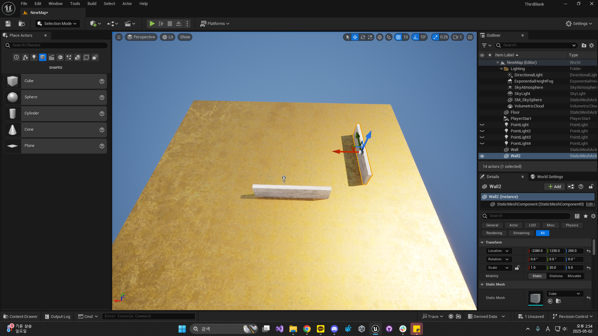Viewport: 598px width, 336px height.
Task: Open the play options three-dot menu
Action: click(x=187, y=24)
